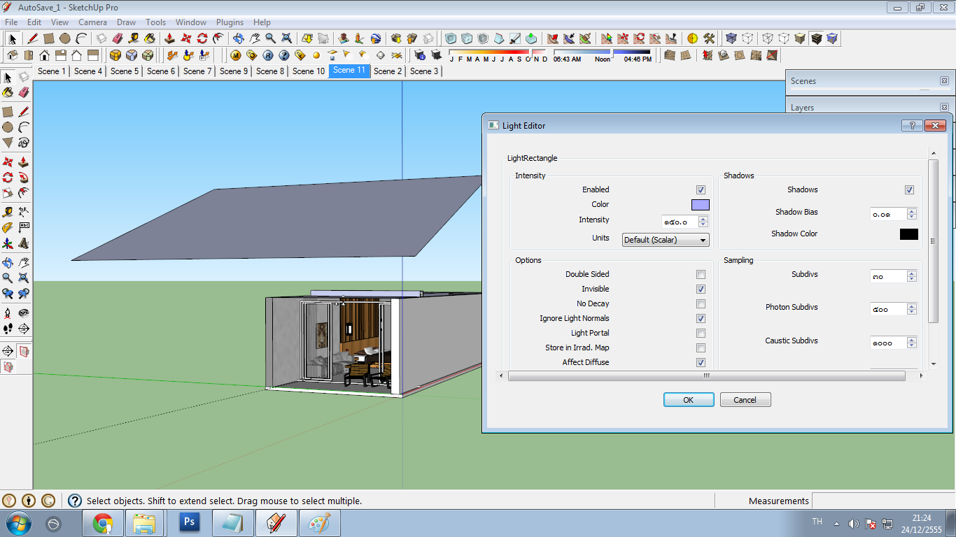Switch to Scene 5 tab
The width and height of the screenshot is (956, 537).
click(x=125, y=71)
